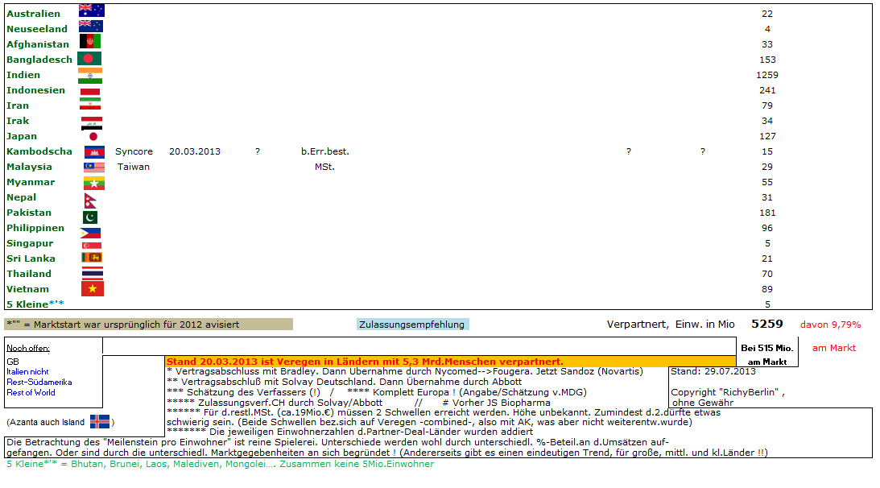
Task: Click the Solvay Deutschland footnote line
Action: [x=344, y=382]
